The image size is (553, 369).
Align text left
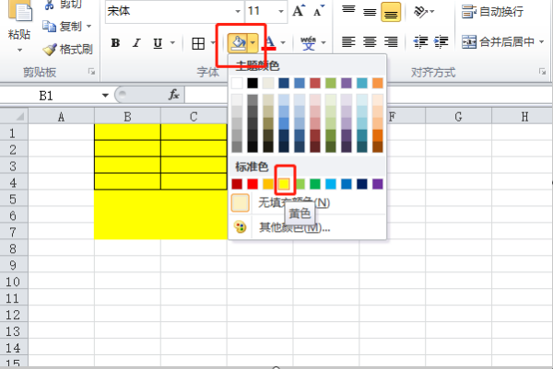[x=348, y=42]
